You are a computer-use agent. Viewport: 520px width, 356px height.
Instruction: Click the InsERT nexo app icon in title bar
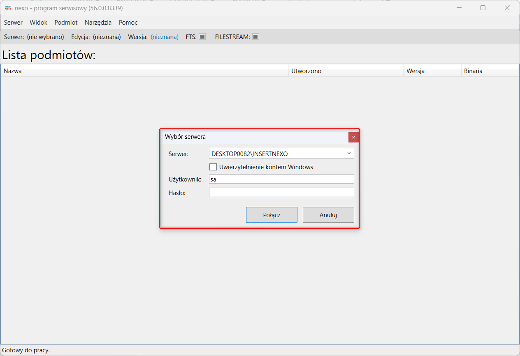coord(8,8)
